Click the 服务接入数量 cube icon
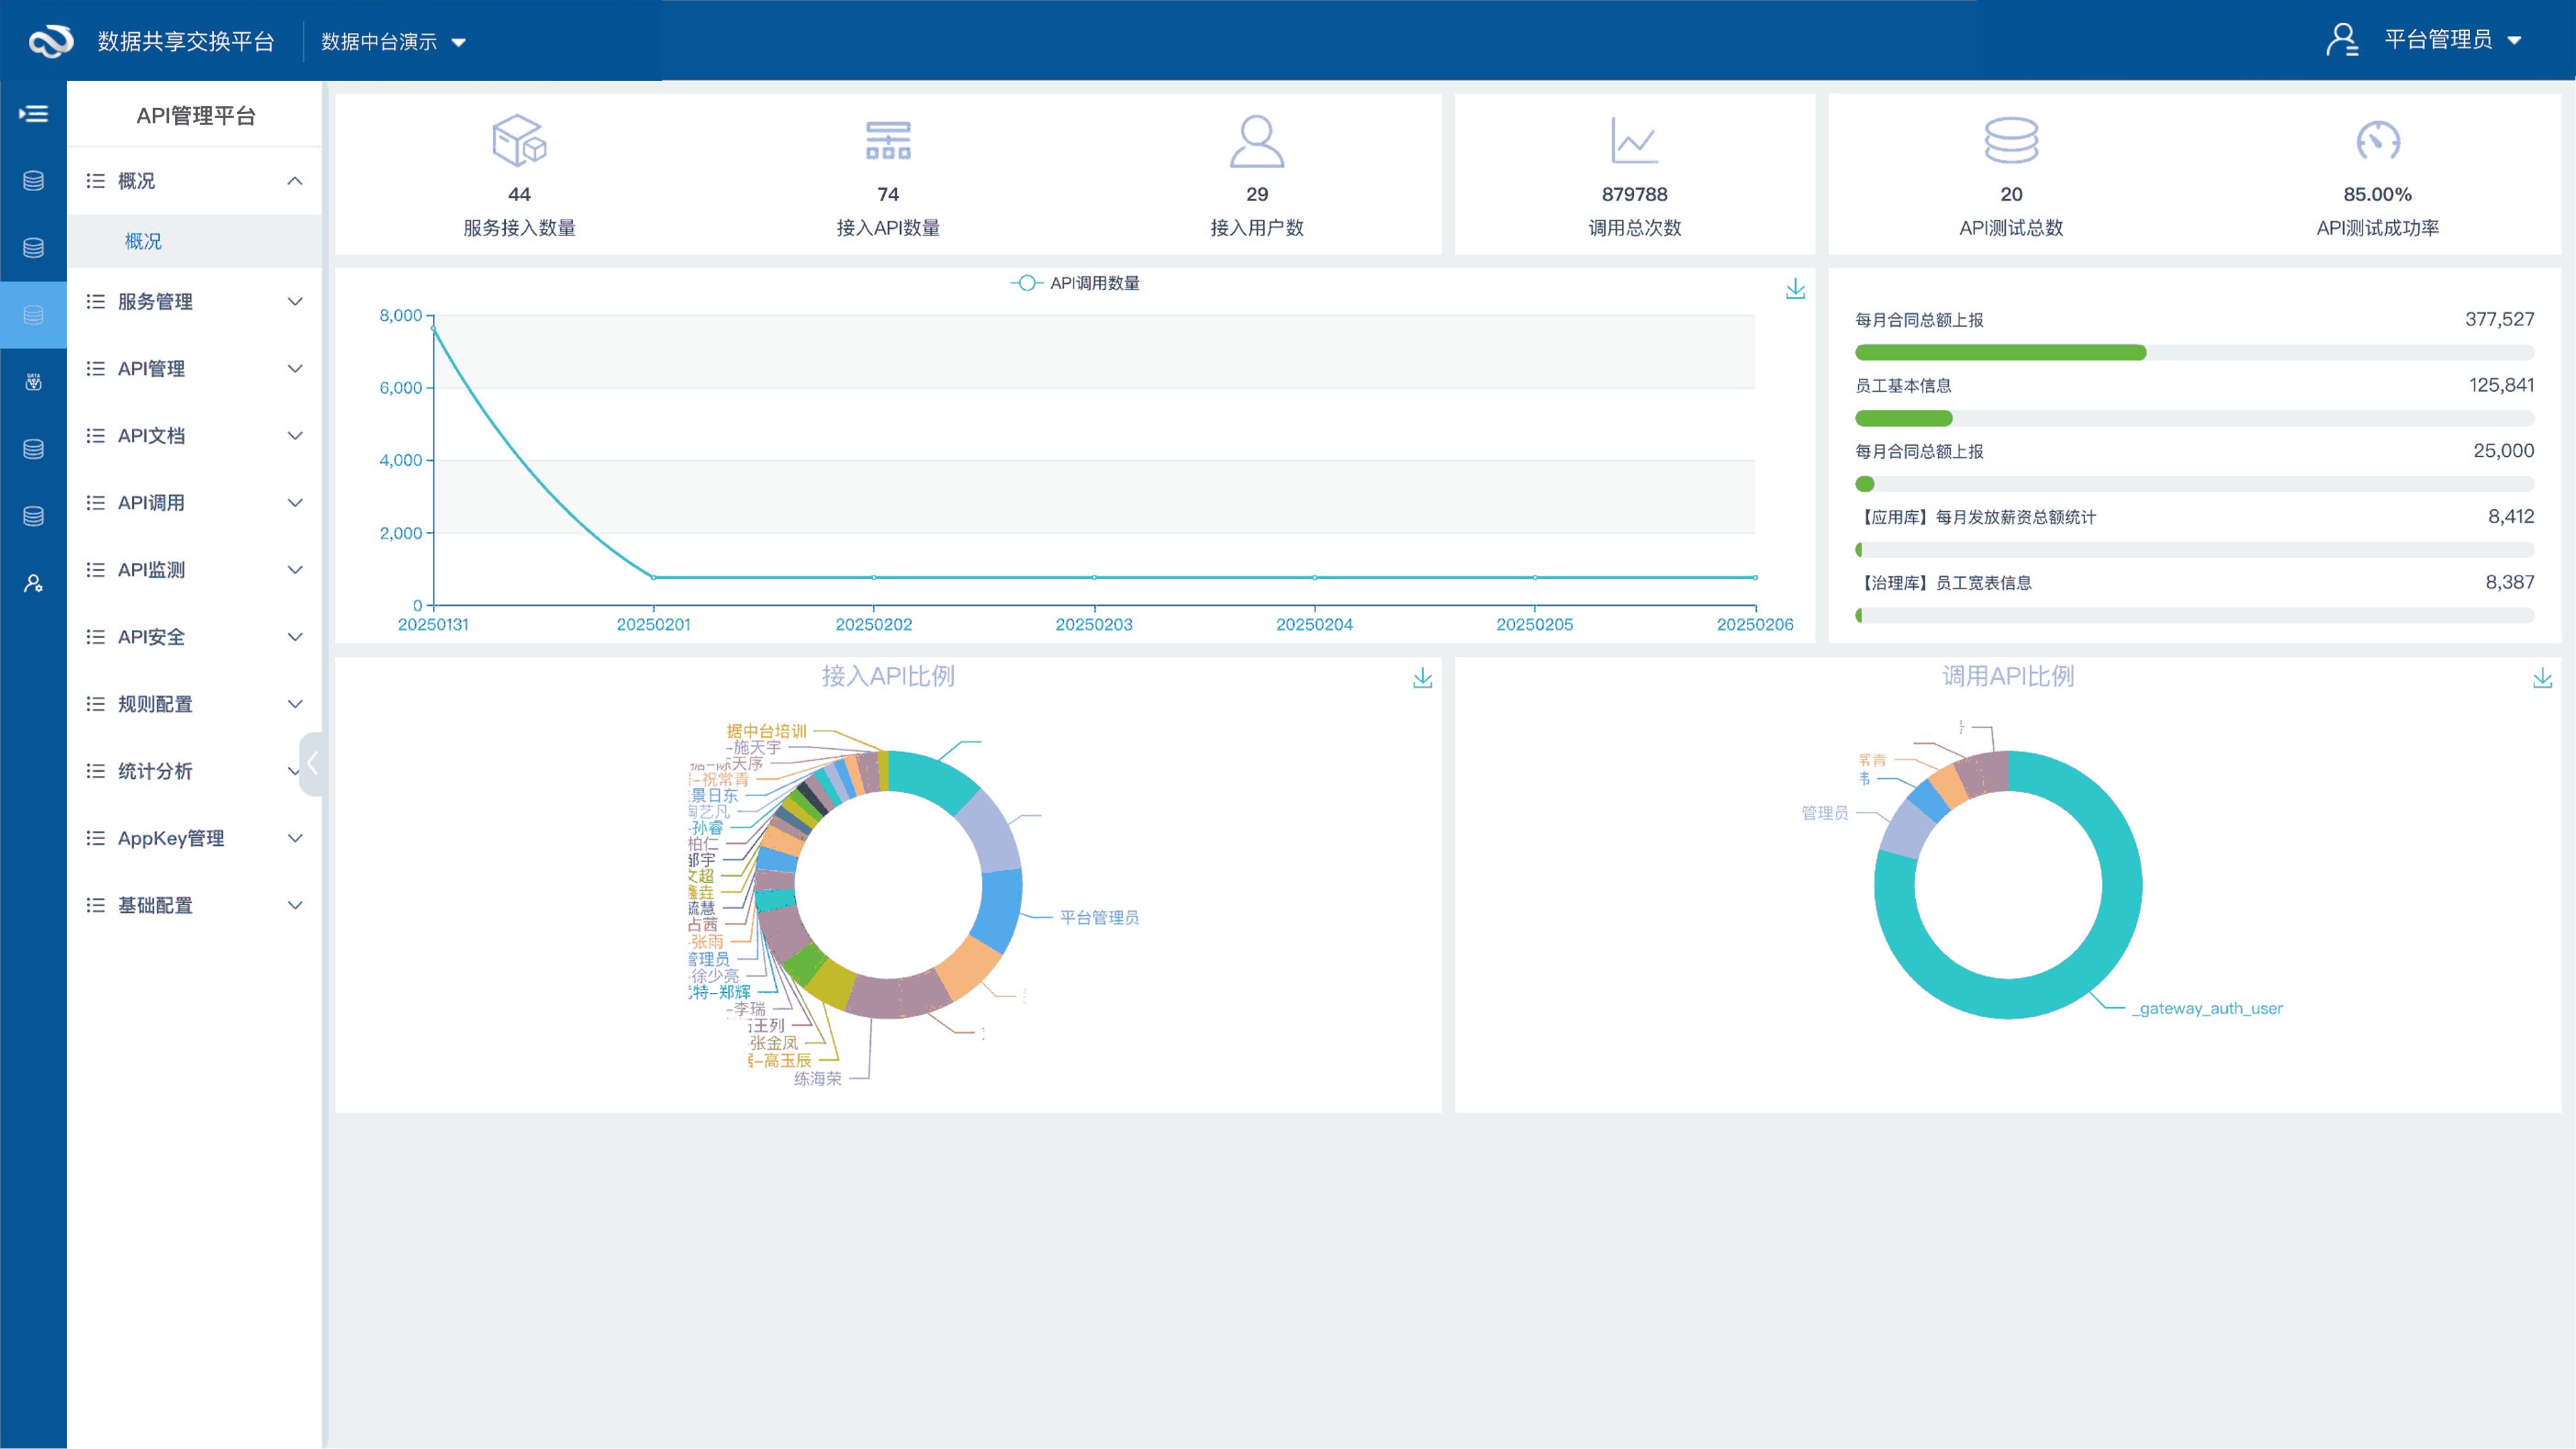This screenshot has height=1449, width=2576. 519,141
